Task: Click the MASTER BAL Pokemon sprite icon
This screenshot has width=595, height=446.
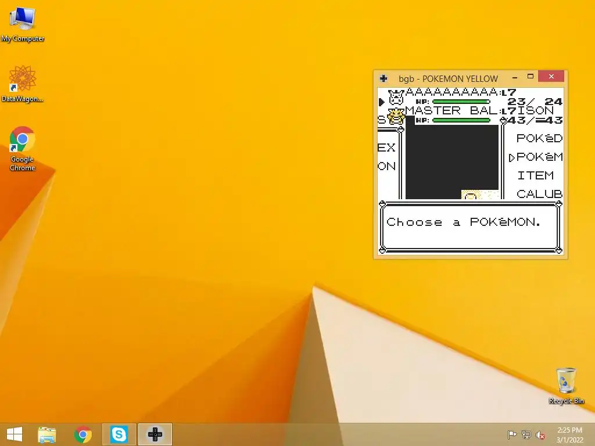Action: coord(396,116)
